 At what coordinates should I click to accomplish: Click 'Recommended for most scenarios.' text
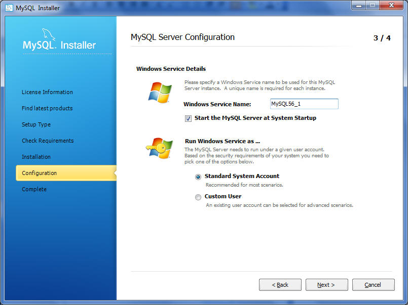pos(244,185)
